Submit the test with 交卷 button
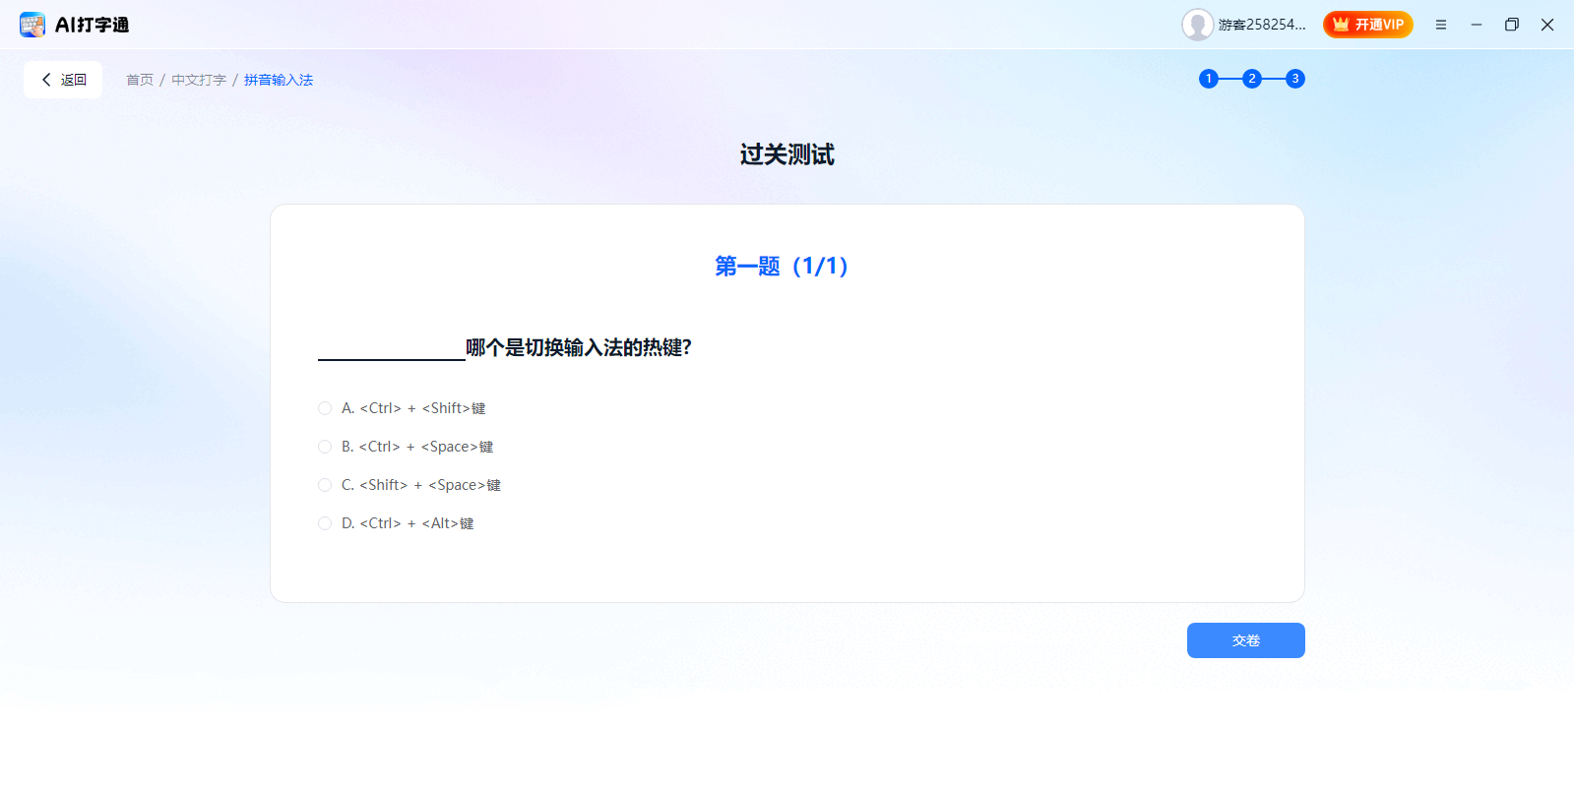Image resolution: width=1574 pixels, height=787 pixels. pos(1245,640)
